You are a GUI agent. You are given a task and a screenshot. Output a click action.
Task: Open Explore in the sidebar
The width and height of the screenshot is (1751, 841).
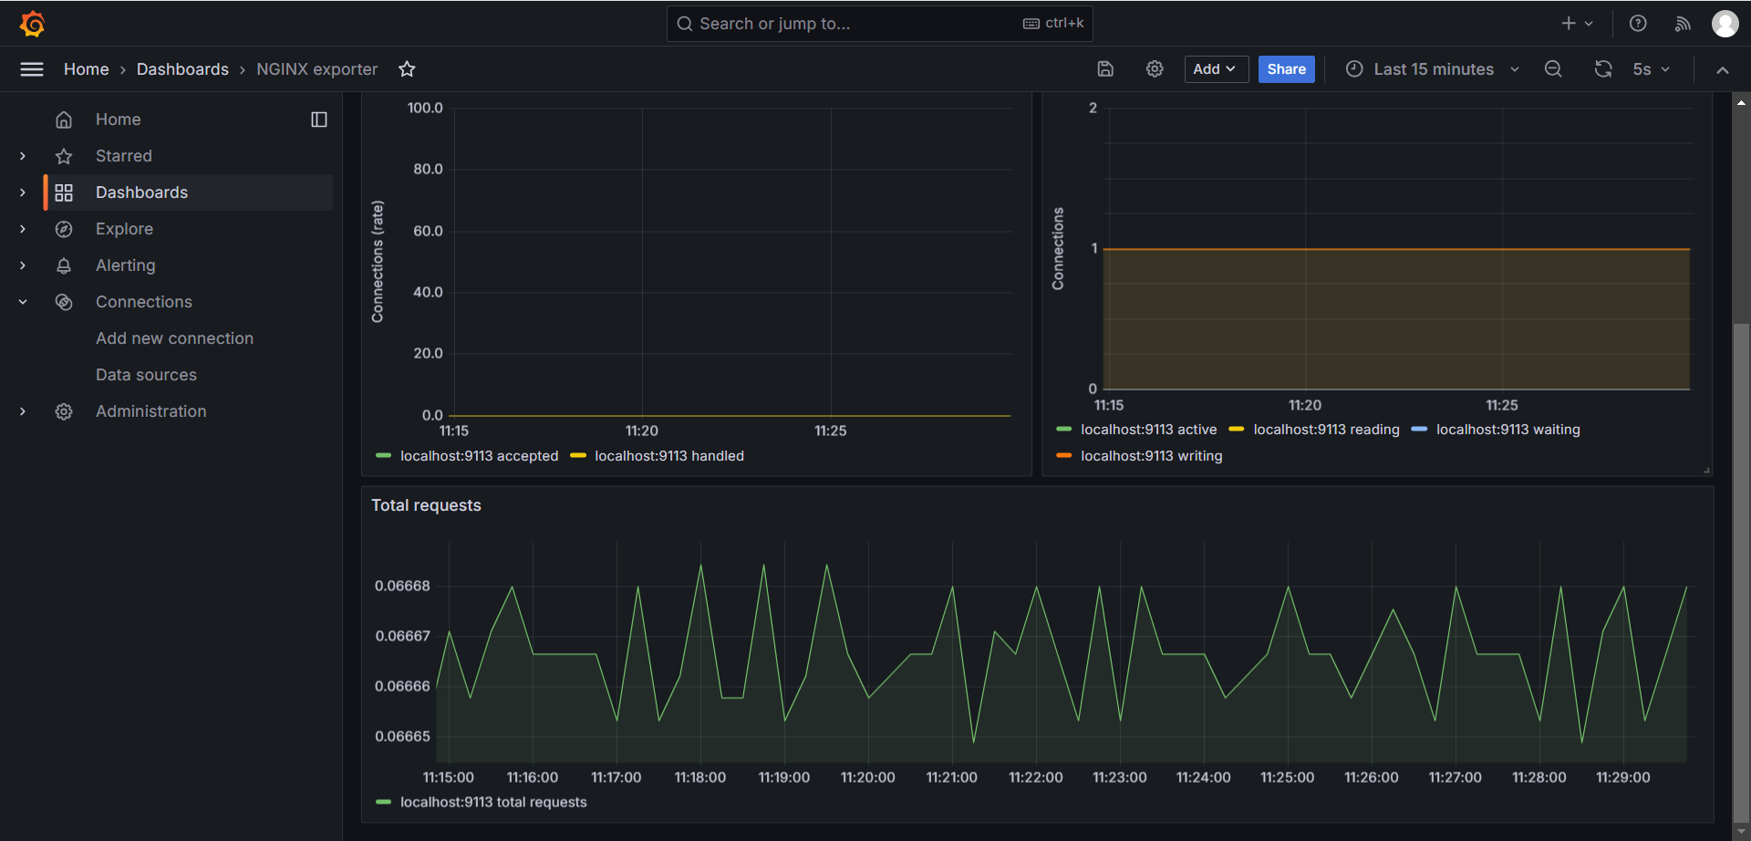[124, 229]
